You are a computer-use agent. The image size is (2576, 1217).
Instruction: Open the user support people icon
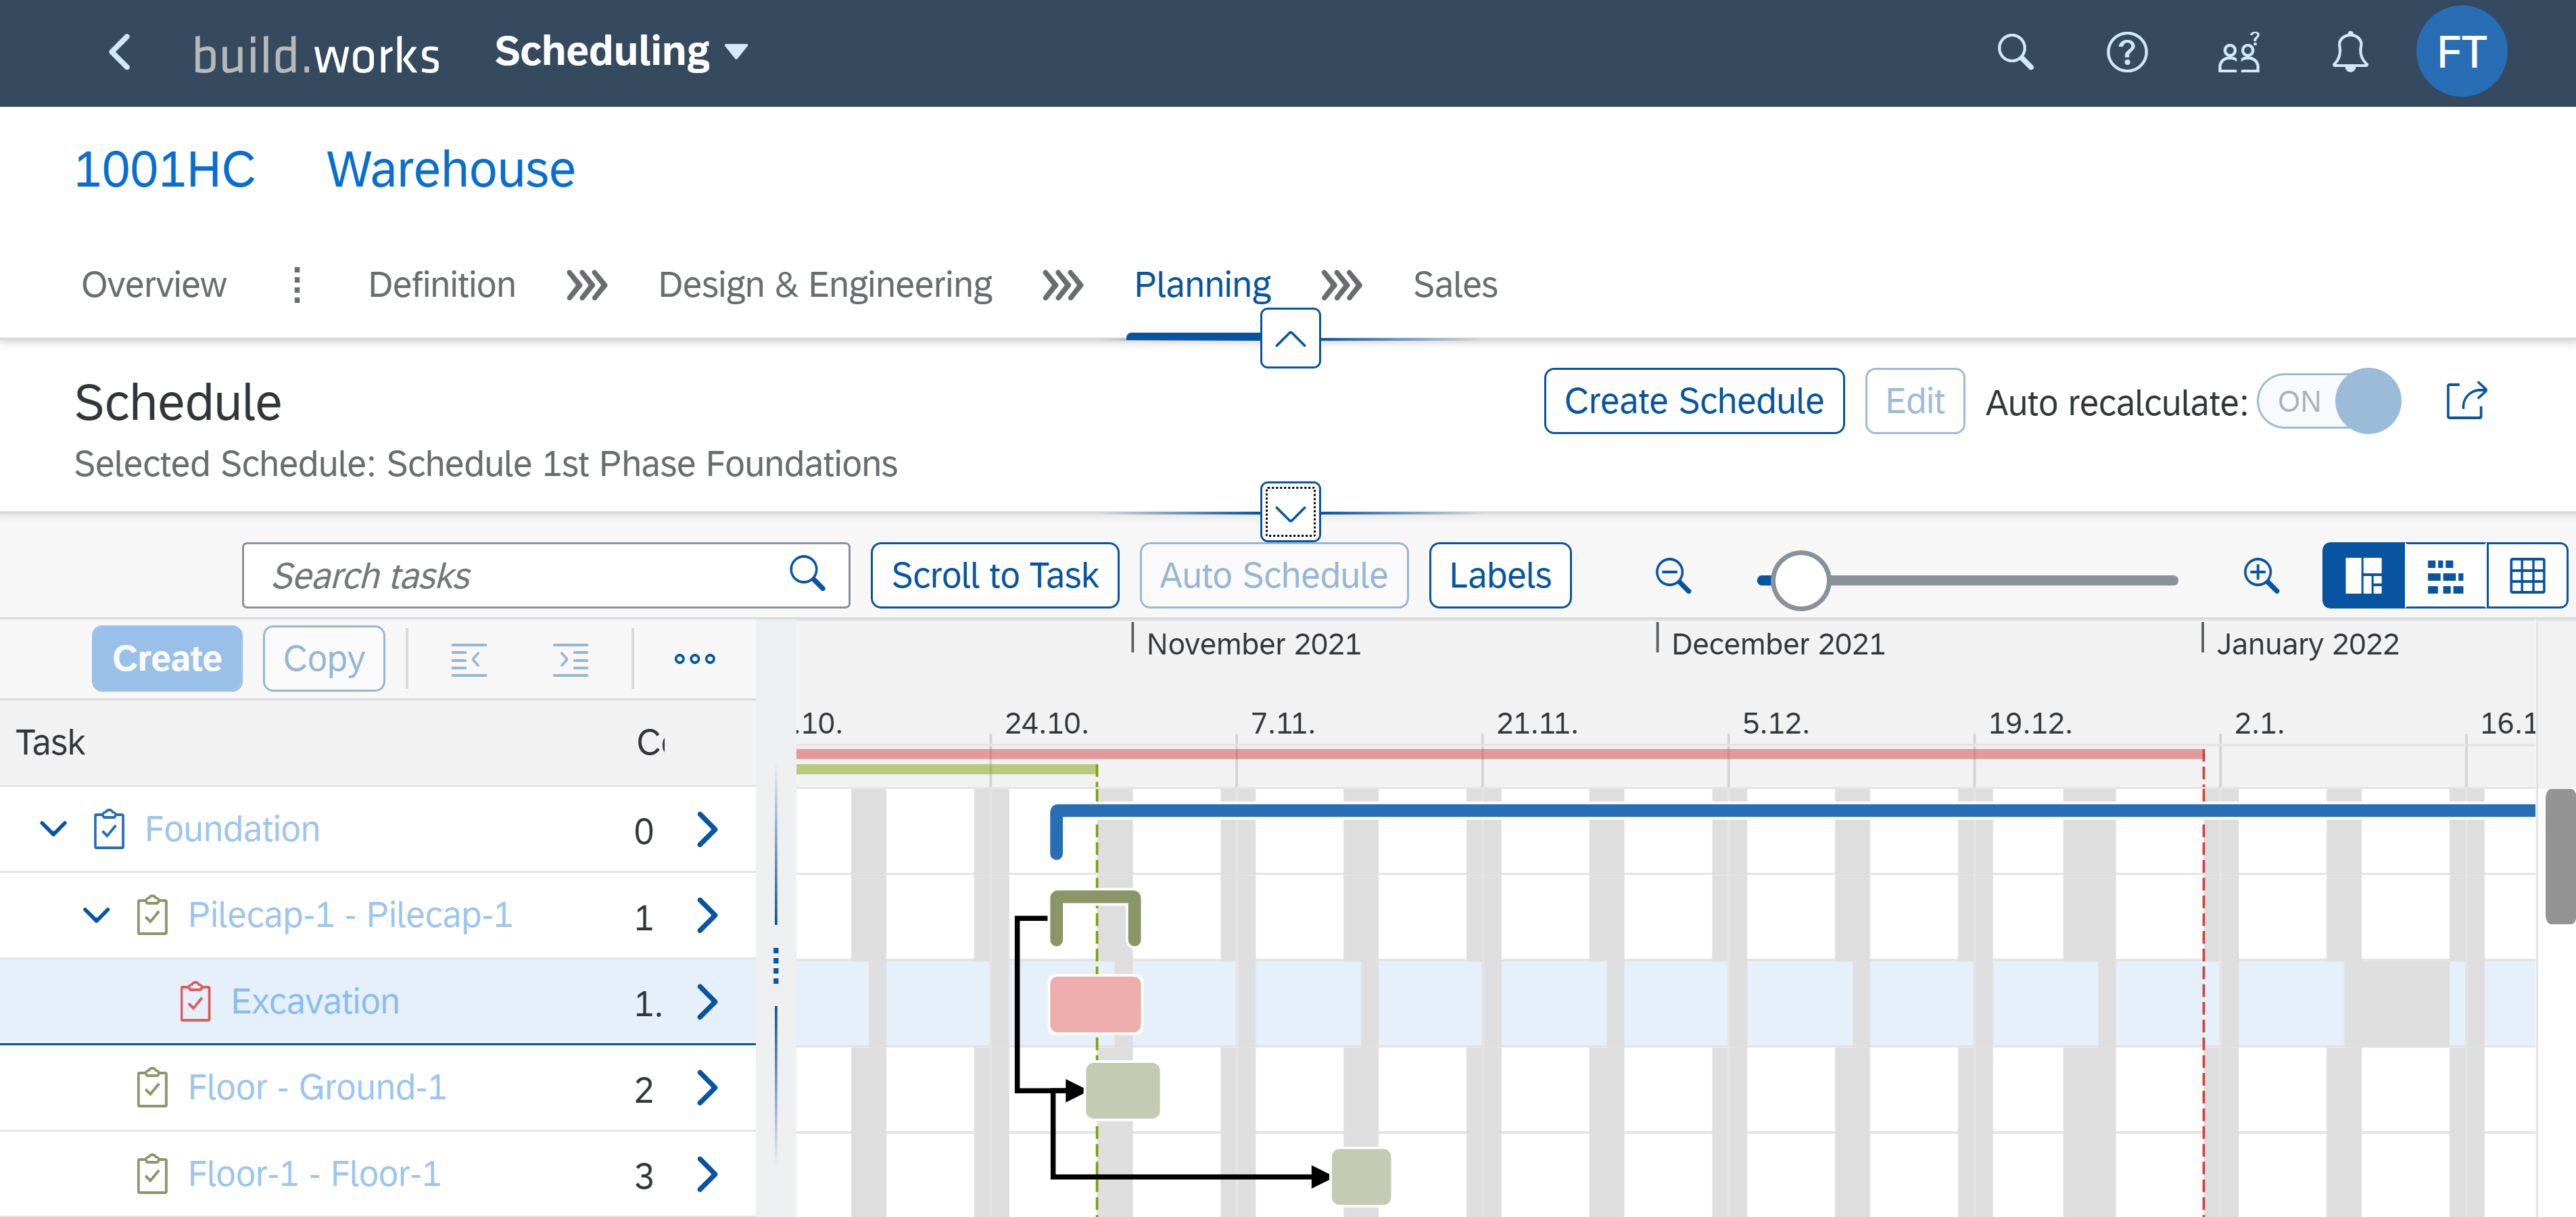click(x=2239, y=52)
